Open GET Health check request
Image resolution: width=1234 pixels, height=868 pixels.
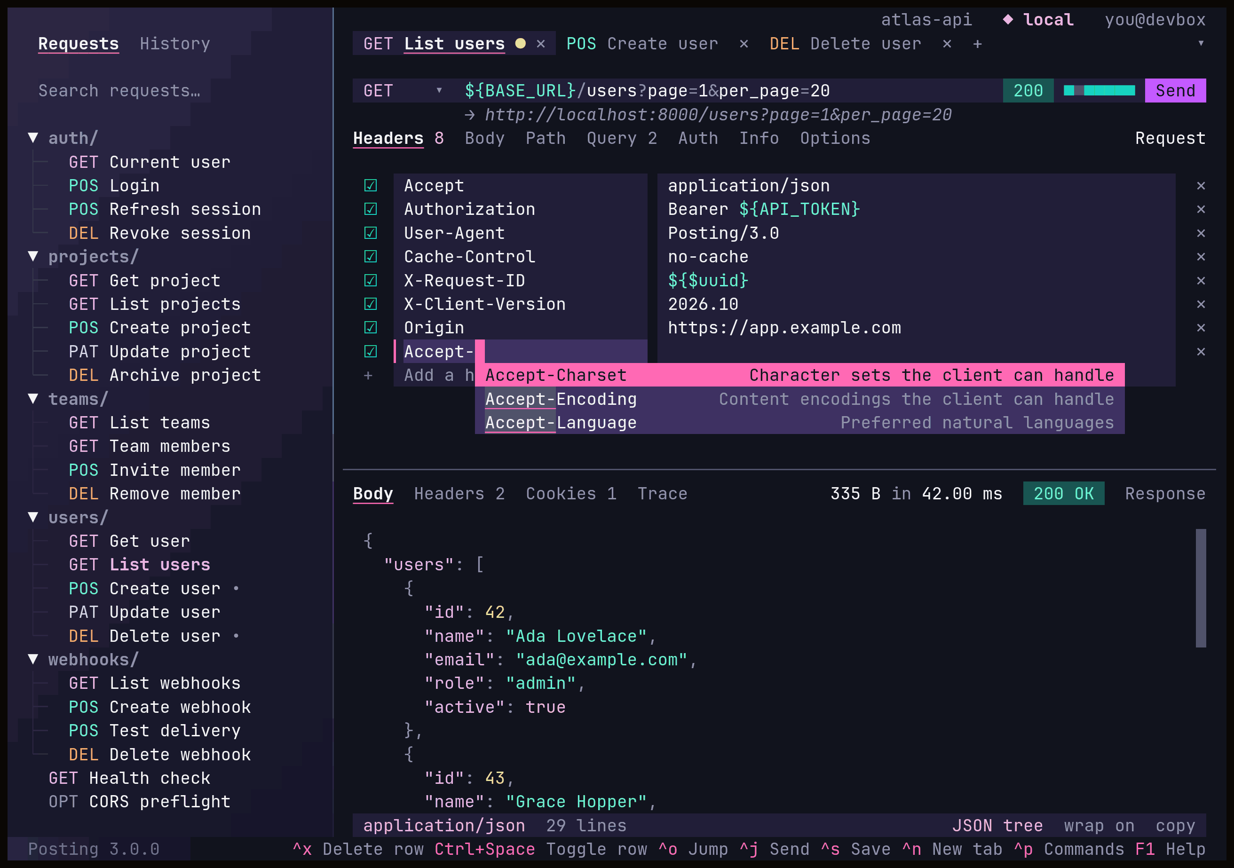[129, 778]
